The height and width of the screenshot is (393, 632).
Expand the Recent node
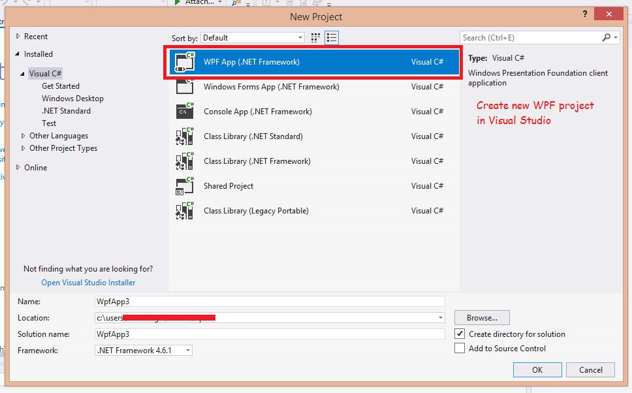pyautogui.click(x=18, y=37)
